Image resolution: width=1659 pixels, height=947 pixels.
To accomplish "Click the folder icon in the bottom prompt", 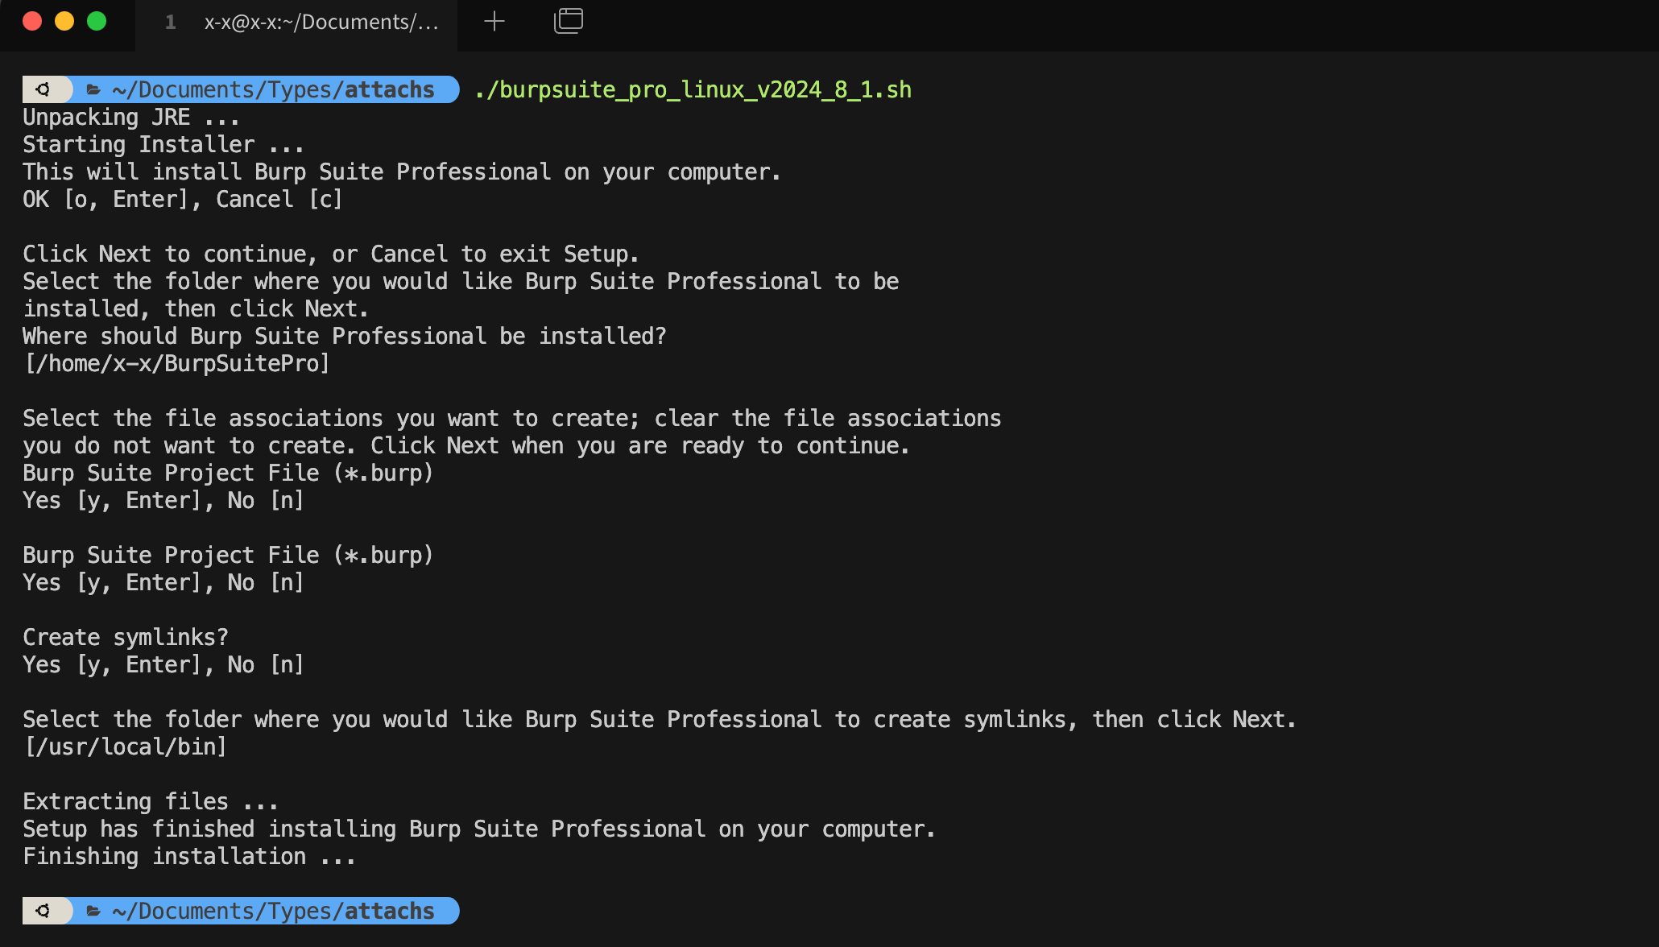I will (93, 911).
